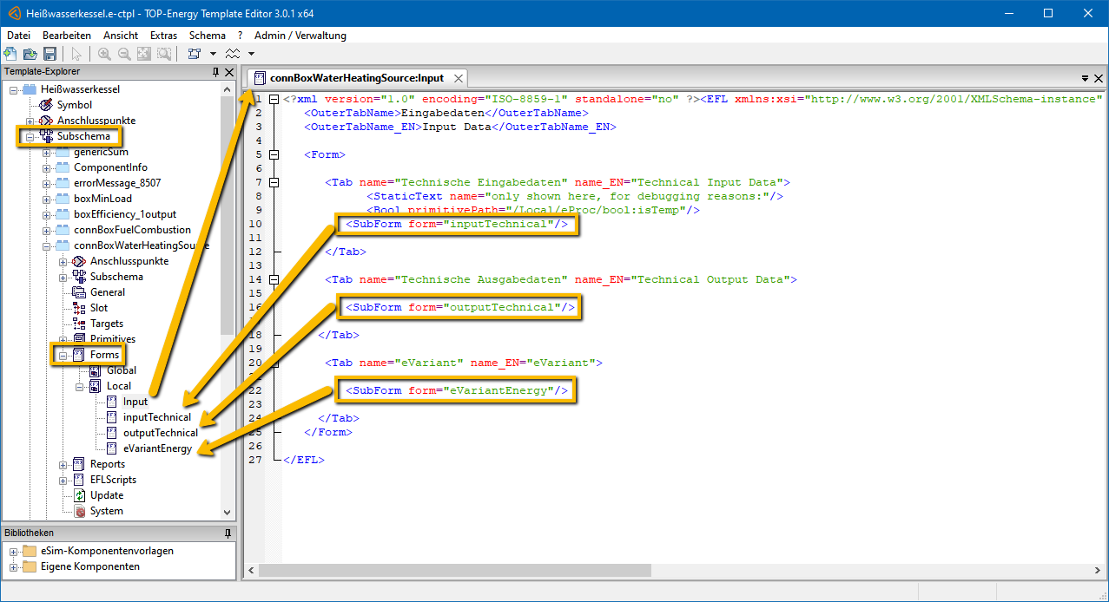Select inputTechnical form in tree
This screenshot has height=602, width=1109.
pyautogui.click(x=157, y=417)
